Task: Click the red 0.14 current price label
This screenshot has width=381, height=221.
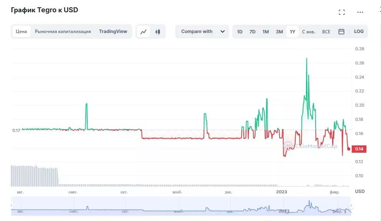Action: coord(359,149)
